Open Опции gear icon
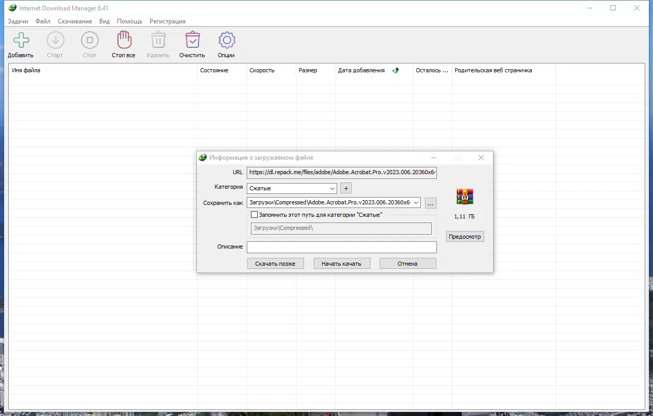This screenshot has width=653, height=416. tap(226, 40)
